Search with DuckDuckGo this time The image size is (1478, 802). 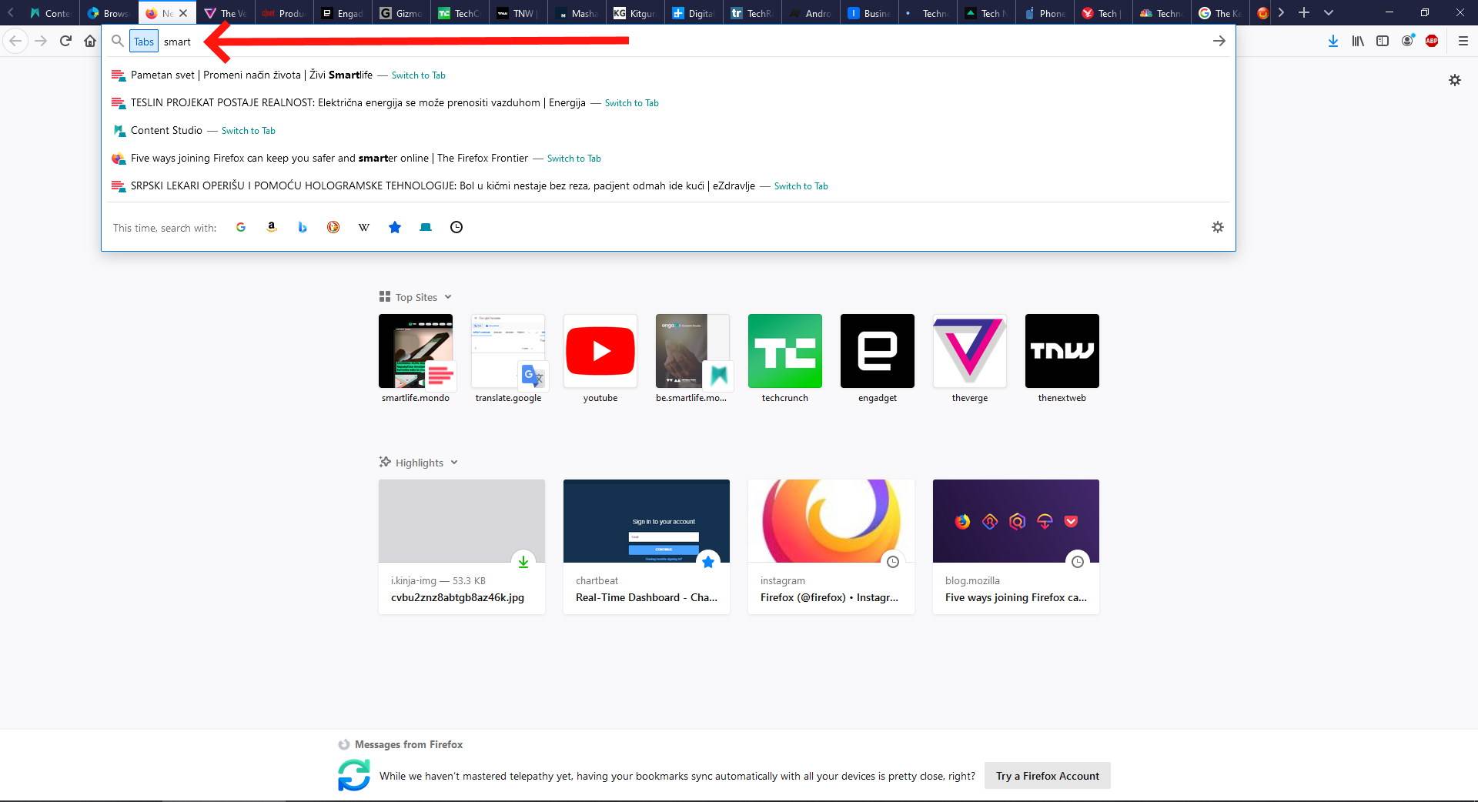[x=333, y=227]
